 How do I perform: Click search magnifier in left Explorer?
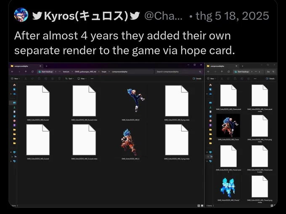point(200,72)
